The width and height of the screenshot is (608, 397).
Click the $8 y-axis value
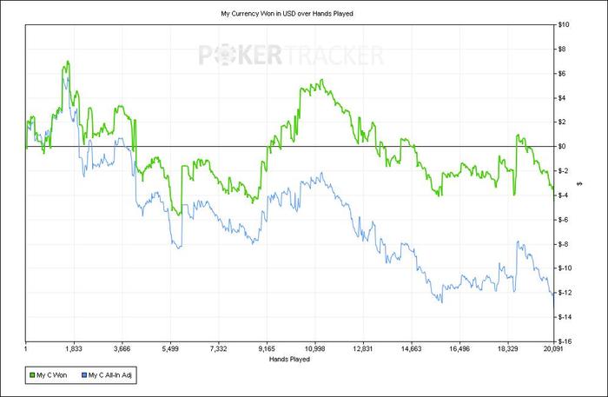tap(562, 50)
